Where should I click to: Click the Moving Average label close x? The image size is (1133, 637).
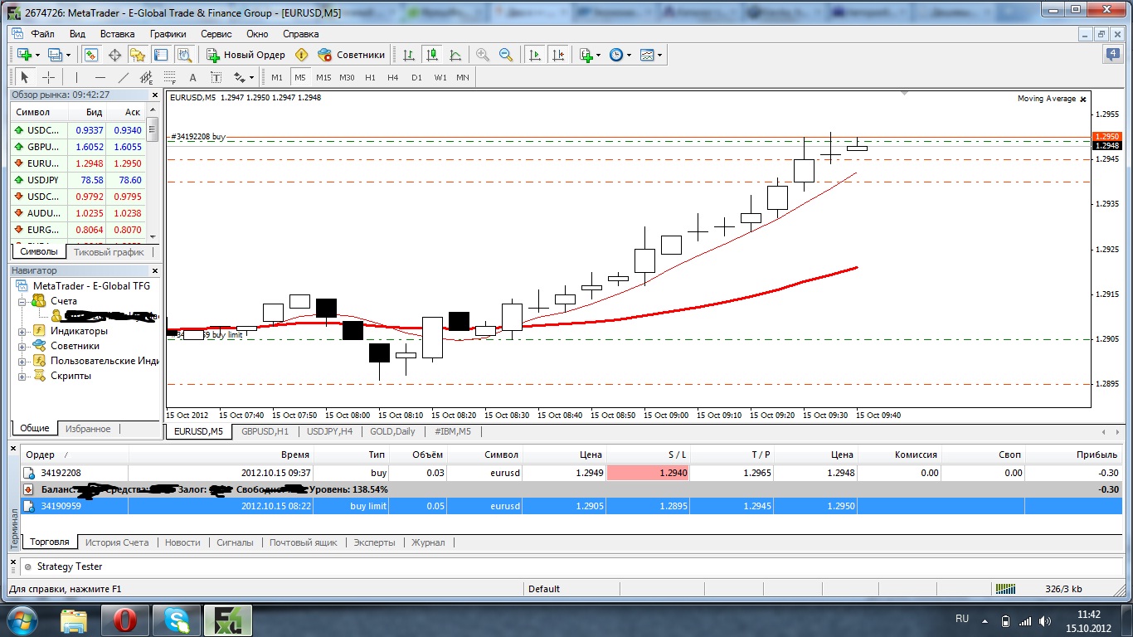(x=1083, y=99)
